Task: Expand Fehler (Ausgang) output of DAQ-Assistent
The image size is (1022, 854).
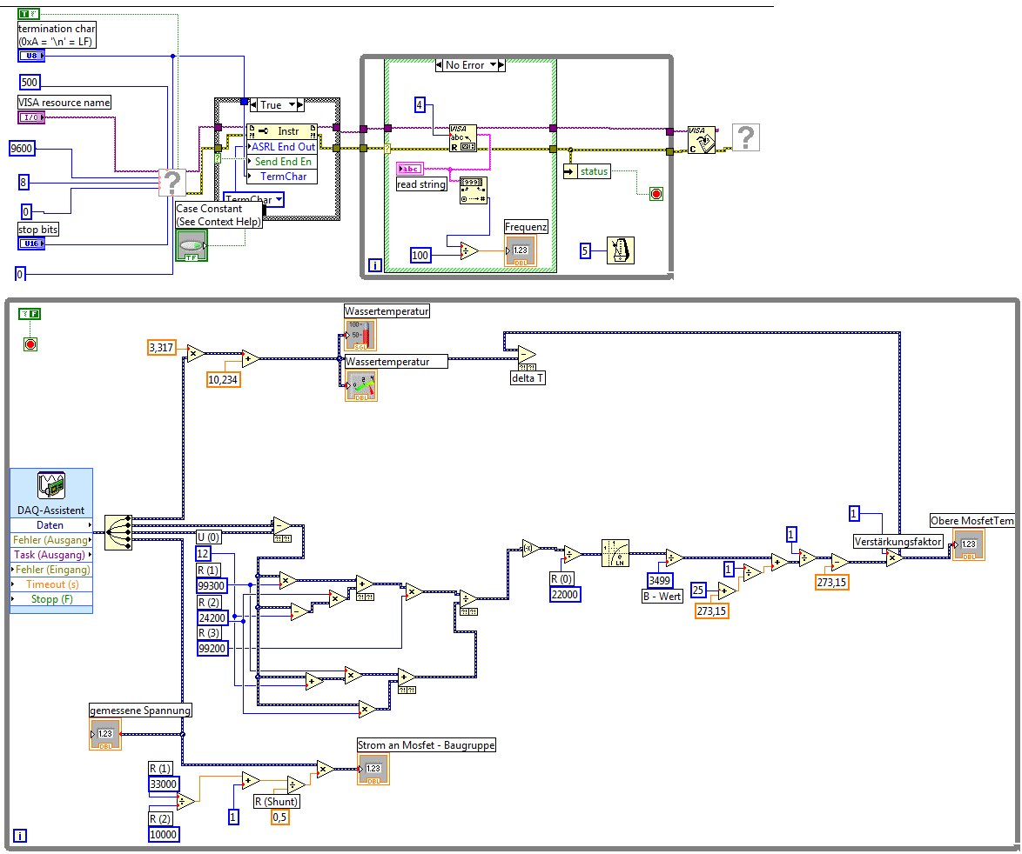Action: click(51, 540)
